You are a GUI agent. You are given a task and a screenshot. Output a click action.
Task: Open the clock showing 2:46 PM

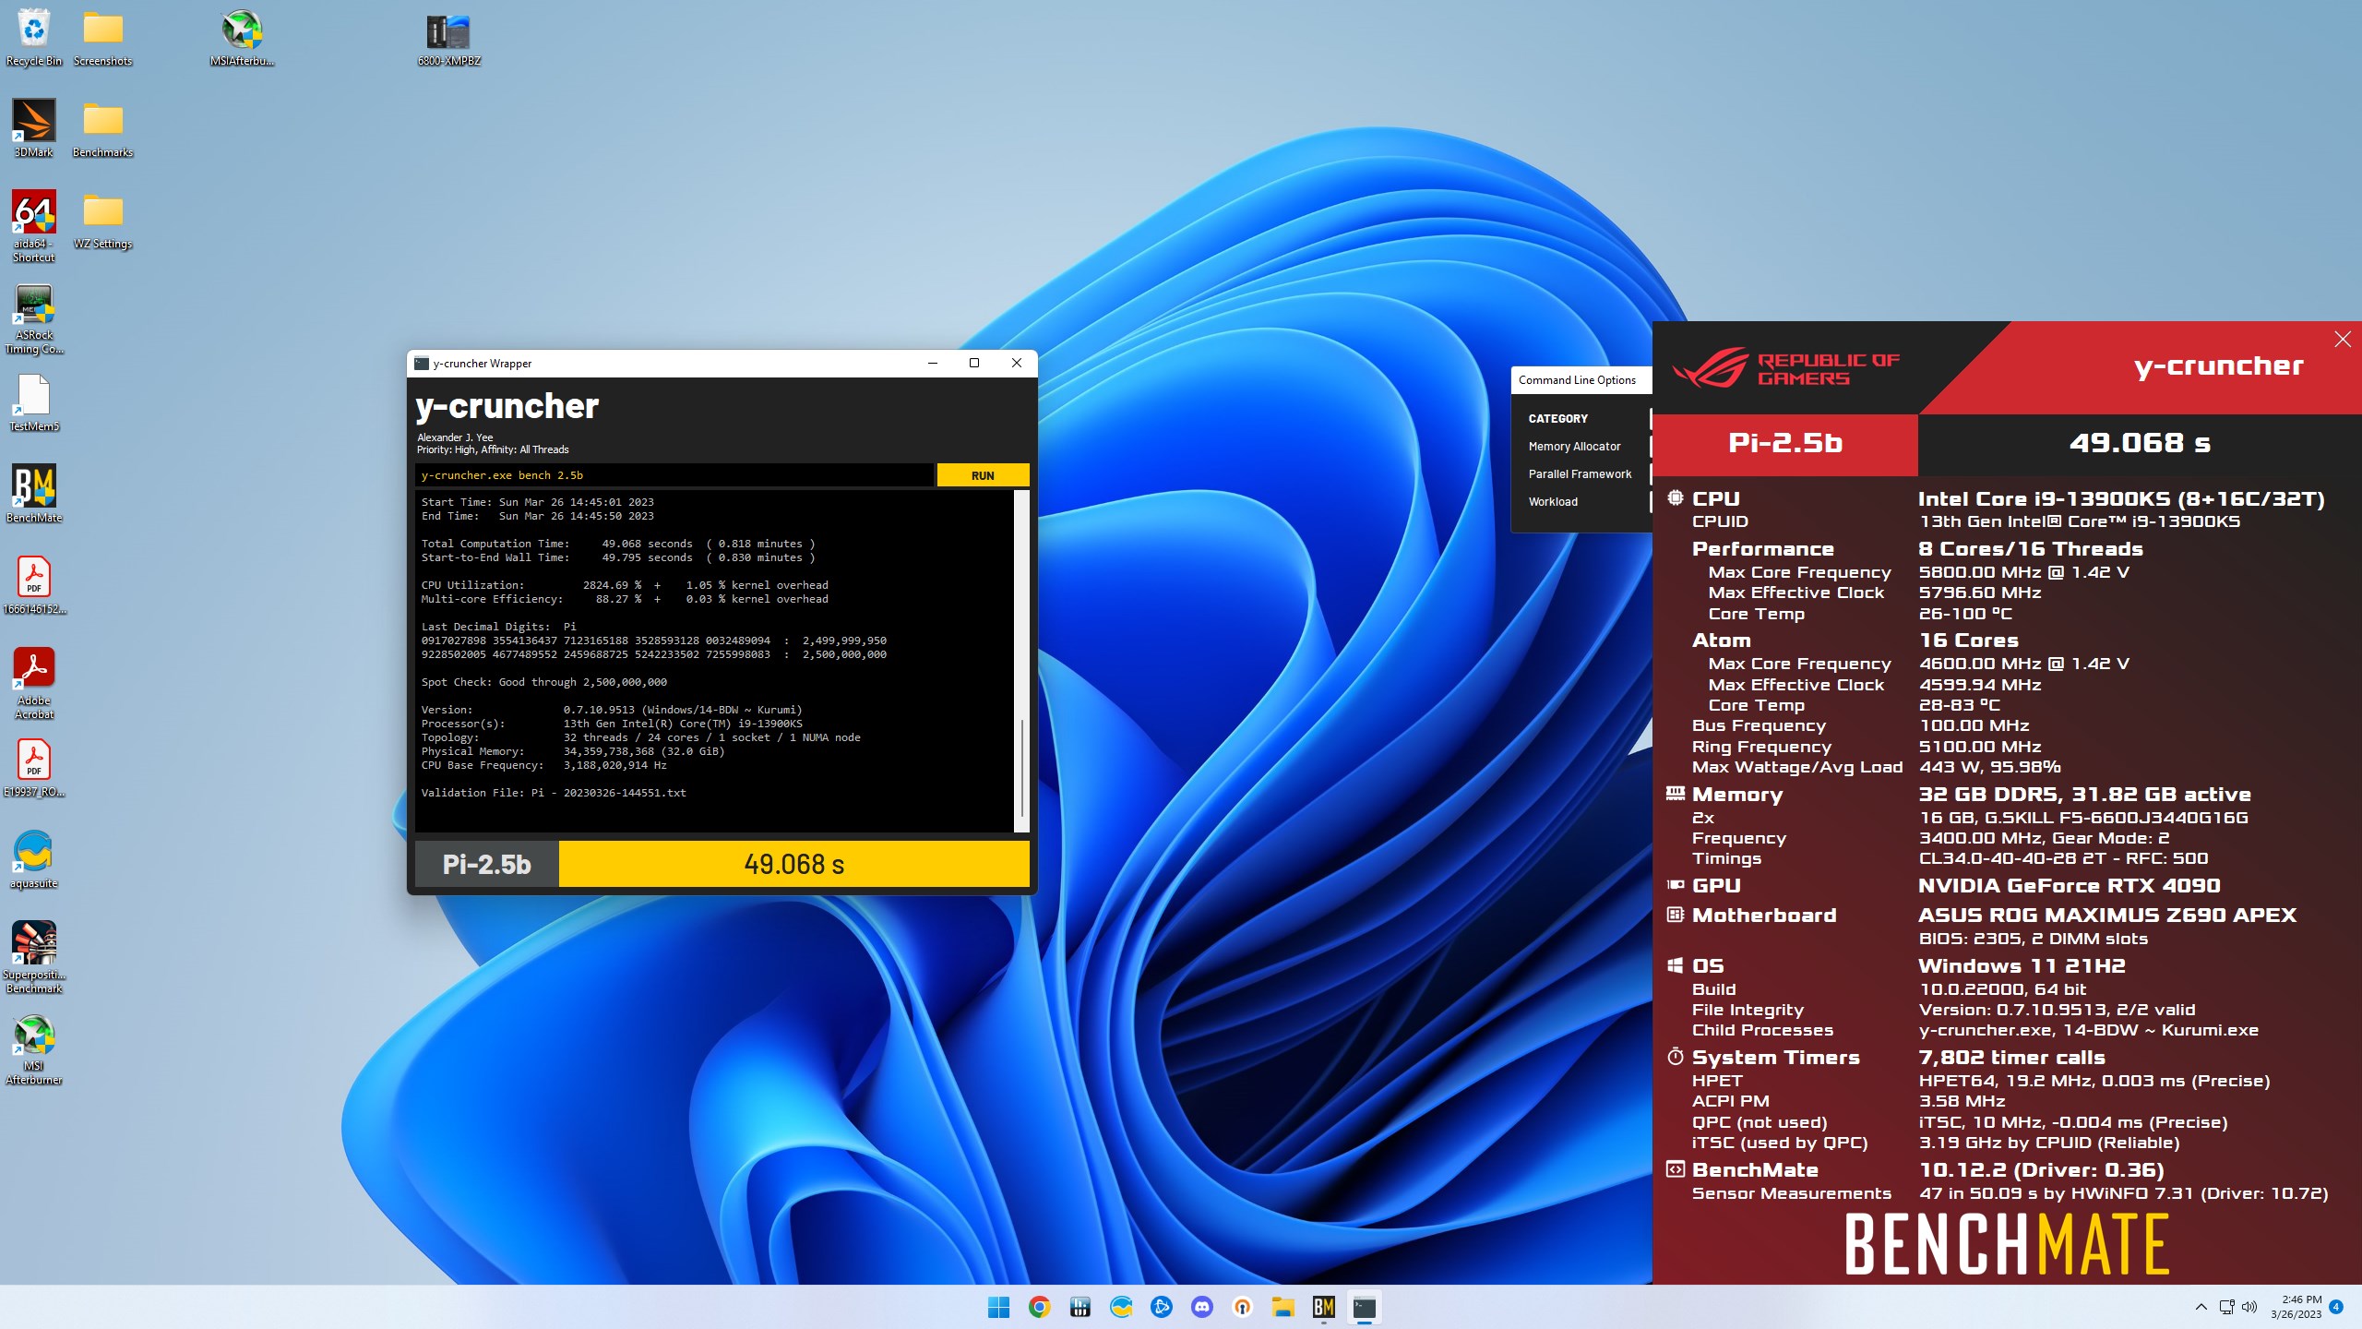(x=2296, y=1307)
